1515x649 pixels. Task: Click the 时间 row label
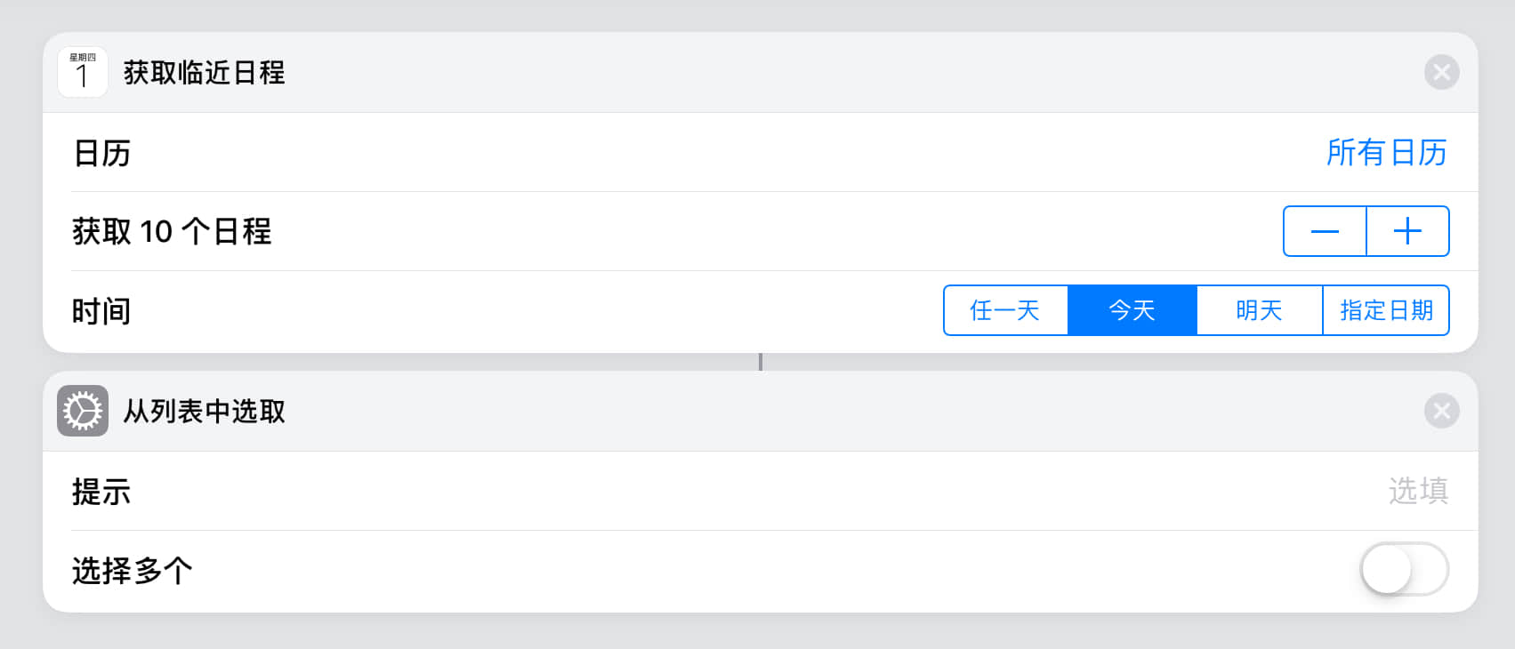coord(101,311)
